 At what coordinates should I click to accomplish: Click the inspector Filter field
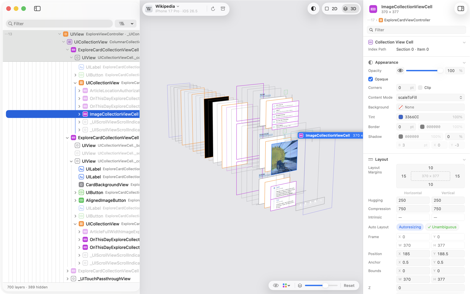(416, 30)
